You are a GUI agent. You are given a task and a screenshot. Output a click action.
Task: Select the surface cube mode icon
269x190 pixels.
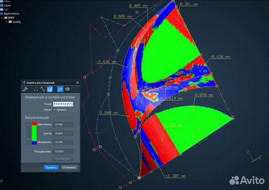pos(50,89)
